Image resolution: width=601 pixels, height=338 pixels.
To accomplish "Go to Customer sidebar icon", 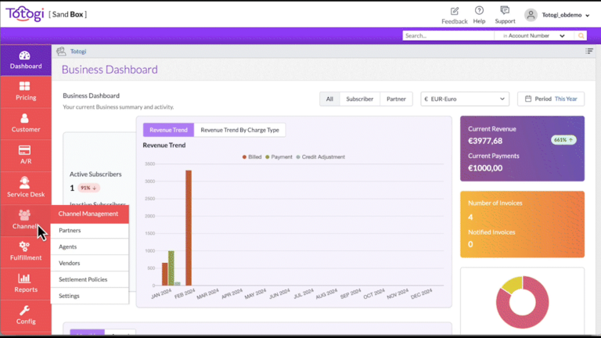I will point(25,123).
